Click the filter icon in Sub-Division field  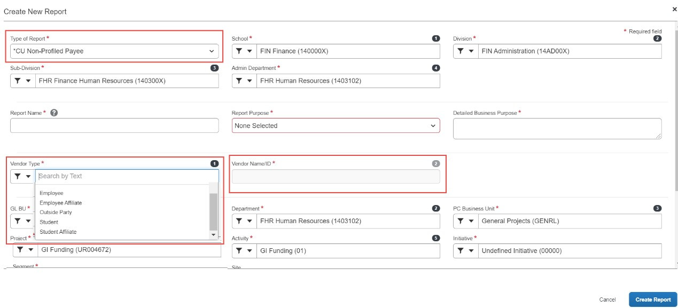click(x=18, y=81)
